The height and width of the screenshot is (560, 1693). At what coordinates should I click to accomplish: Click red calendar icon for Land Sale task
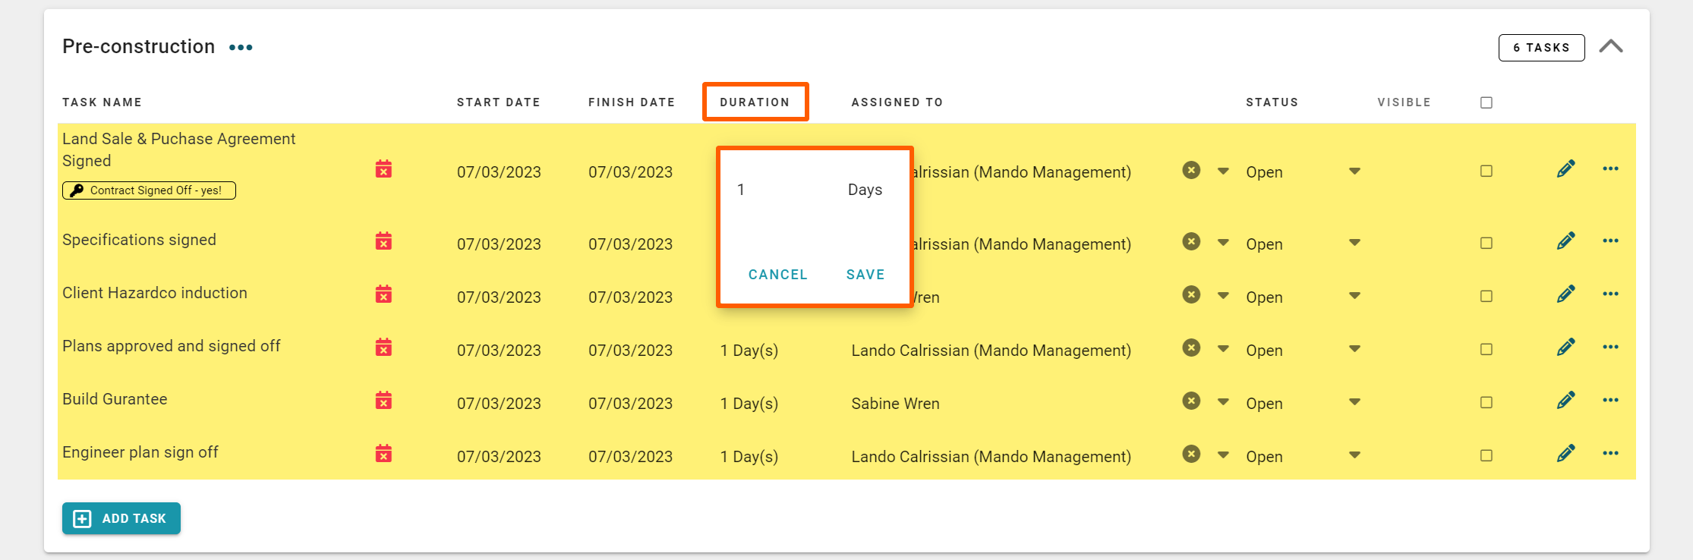[383, 169]
